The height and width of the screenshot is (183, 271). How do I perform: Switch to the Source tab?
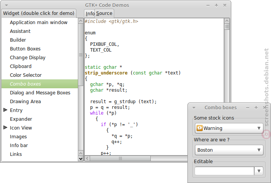point(104,13)
